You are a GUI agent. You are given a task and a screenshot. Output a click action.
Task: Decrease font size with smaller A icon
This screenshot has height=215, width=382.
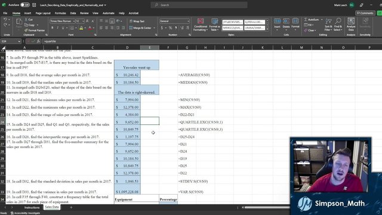(x=93, y=21)
